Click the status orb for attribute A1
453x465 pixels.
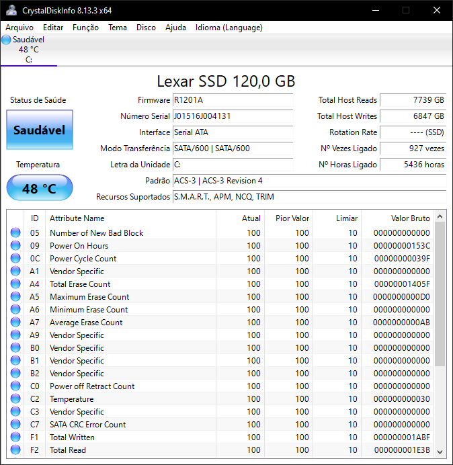tap(15, 271)
